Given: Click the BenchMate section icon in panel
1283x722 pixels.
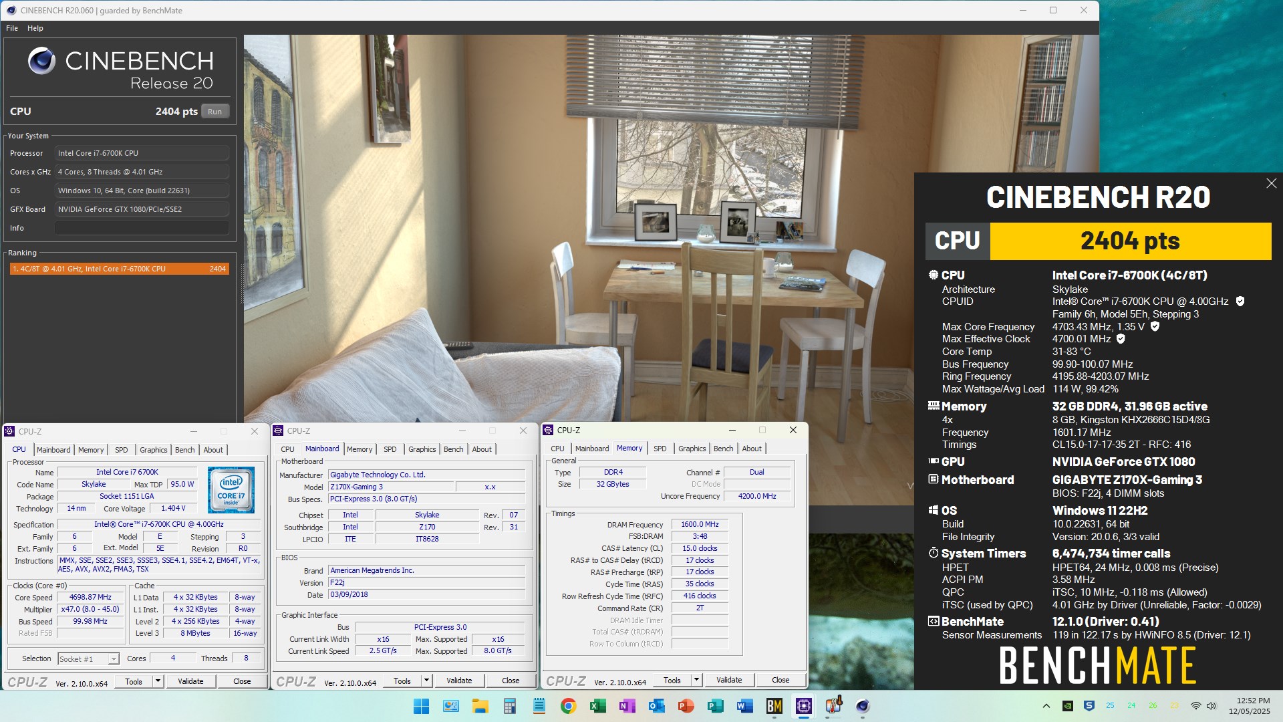Looking at the screenshot, I should click(x=934, y=621).
